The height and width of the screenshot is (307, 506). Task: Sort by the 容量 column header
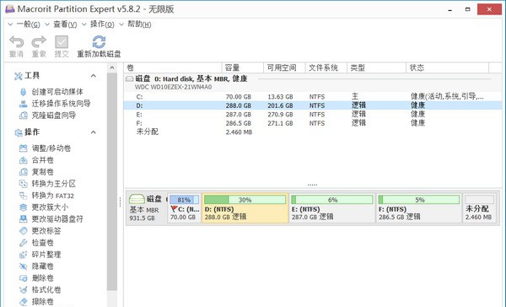pos(243,67)
